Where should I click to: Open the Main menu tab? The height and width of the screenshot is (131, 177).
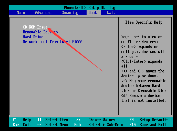(x=21, y=12)
